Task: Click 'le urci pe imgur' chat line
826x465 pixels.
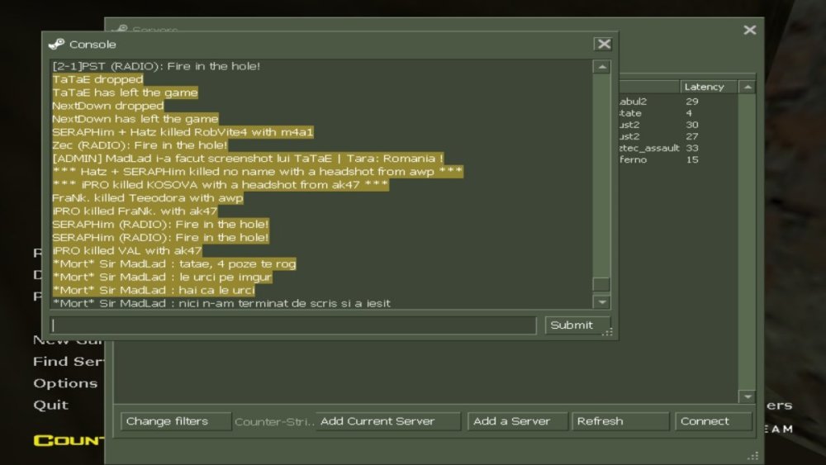Action: (x=162, y=277)
